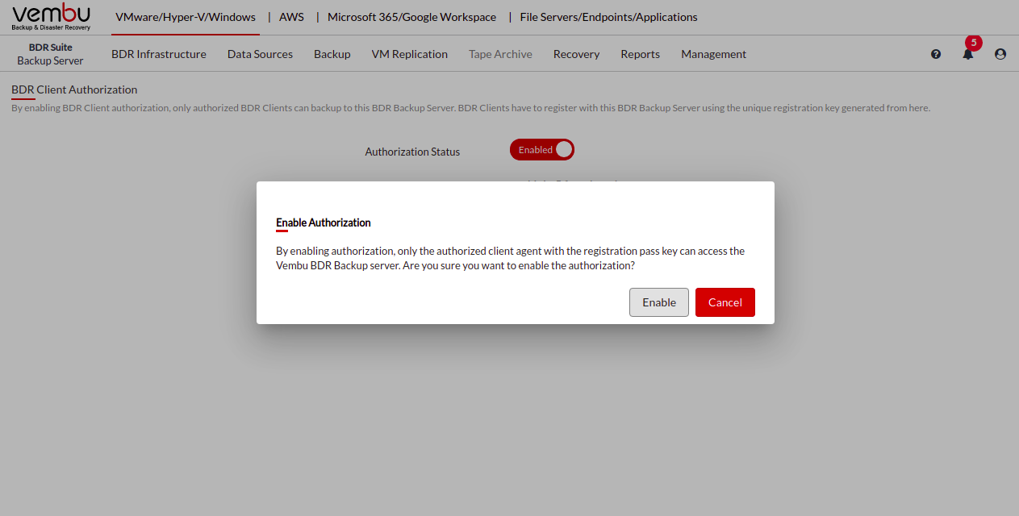
Task: Confirm with the Enable button
Action: (x=659, y=302)
